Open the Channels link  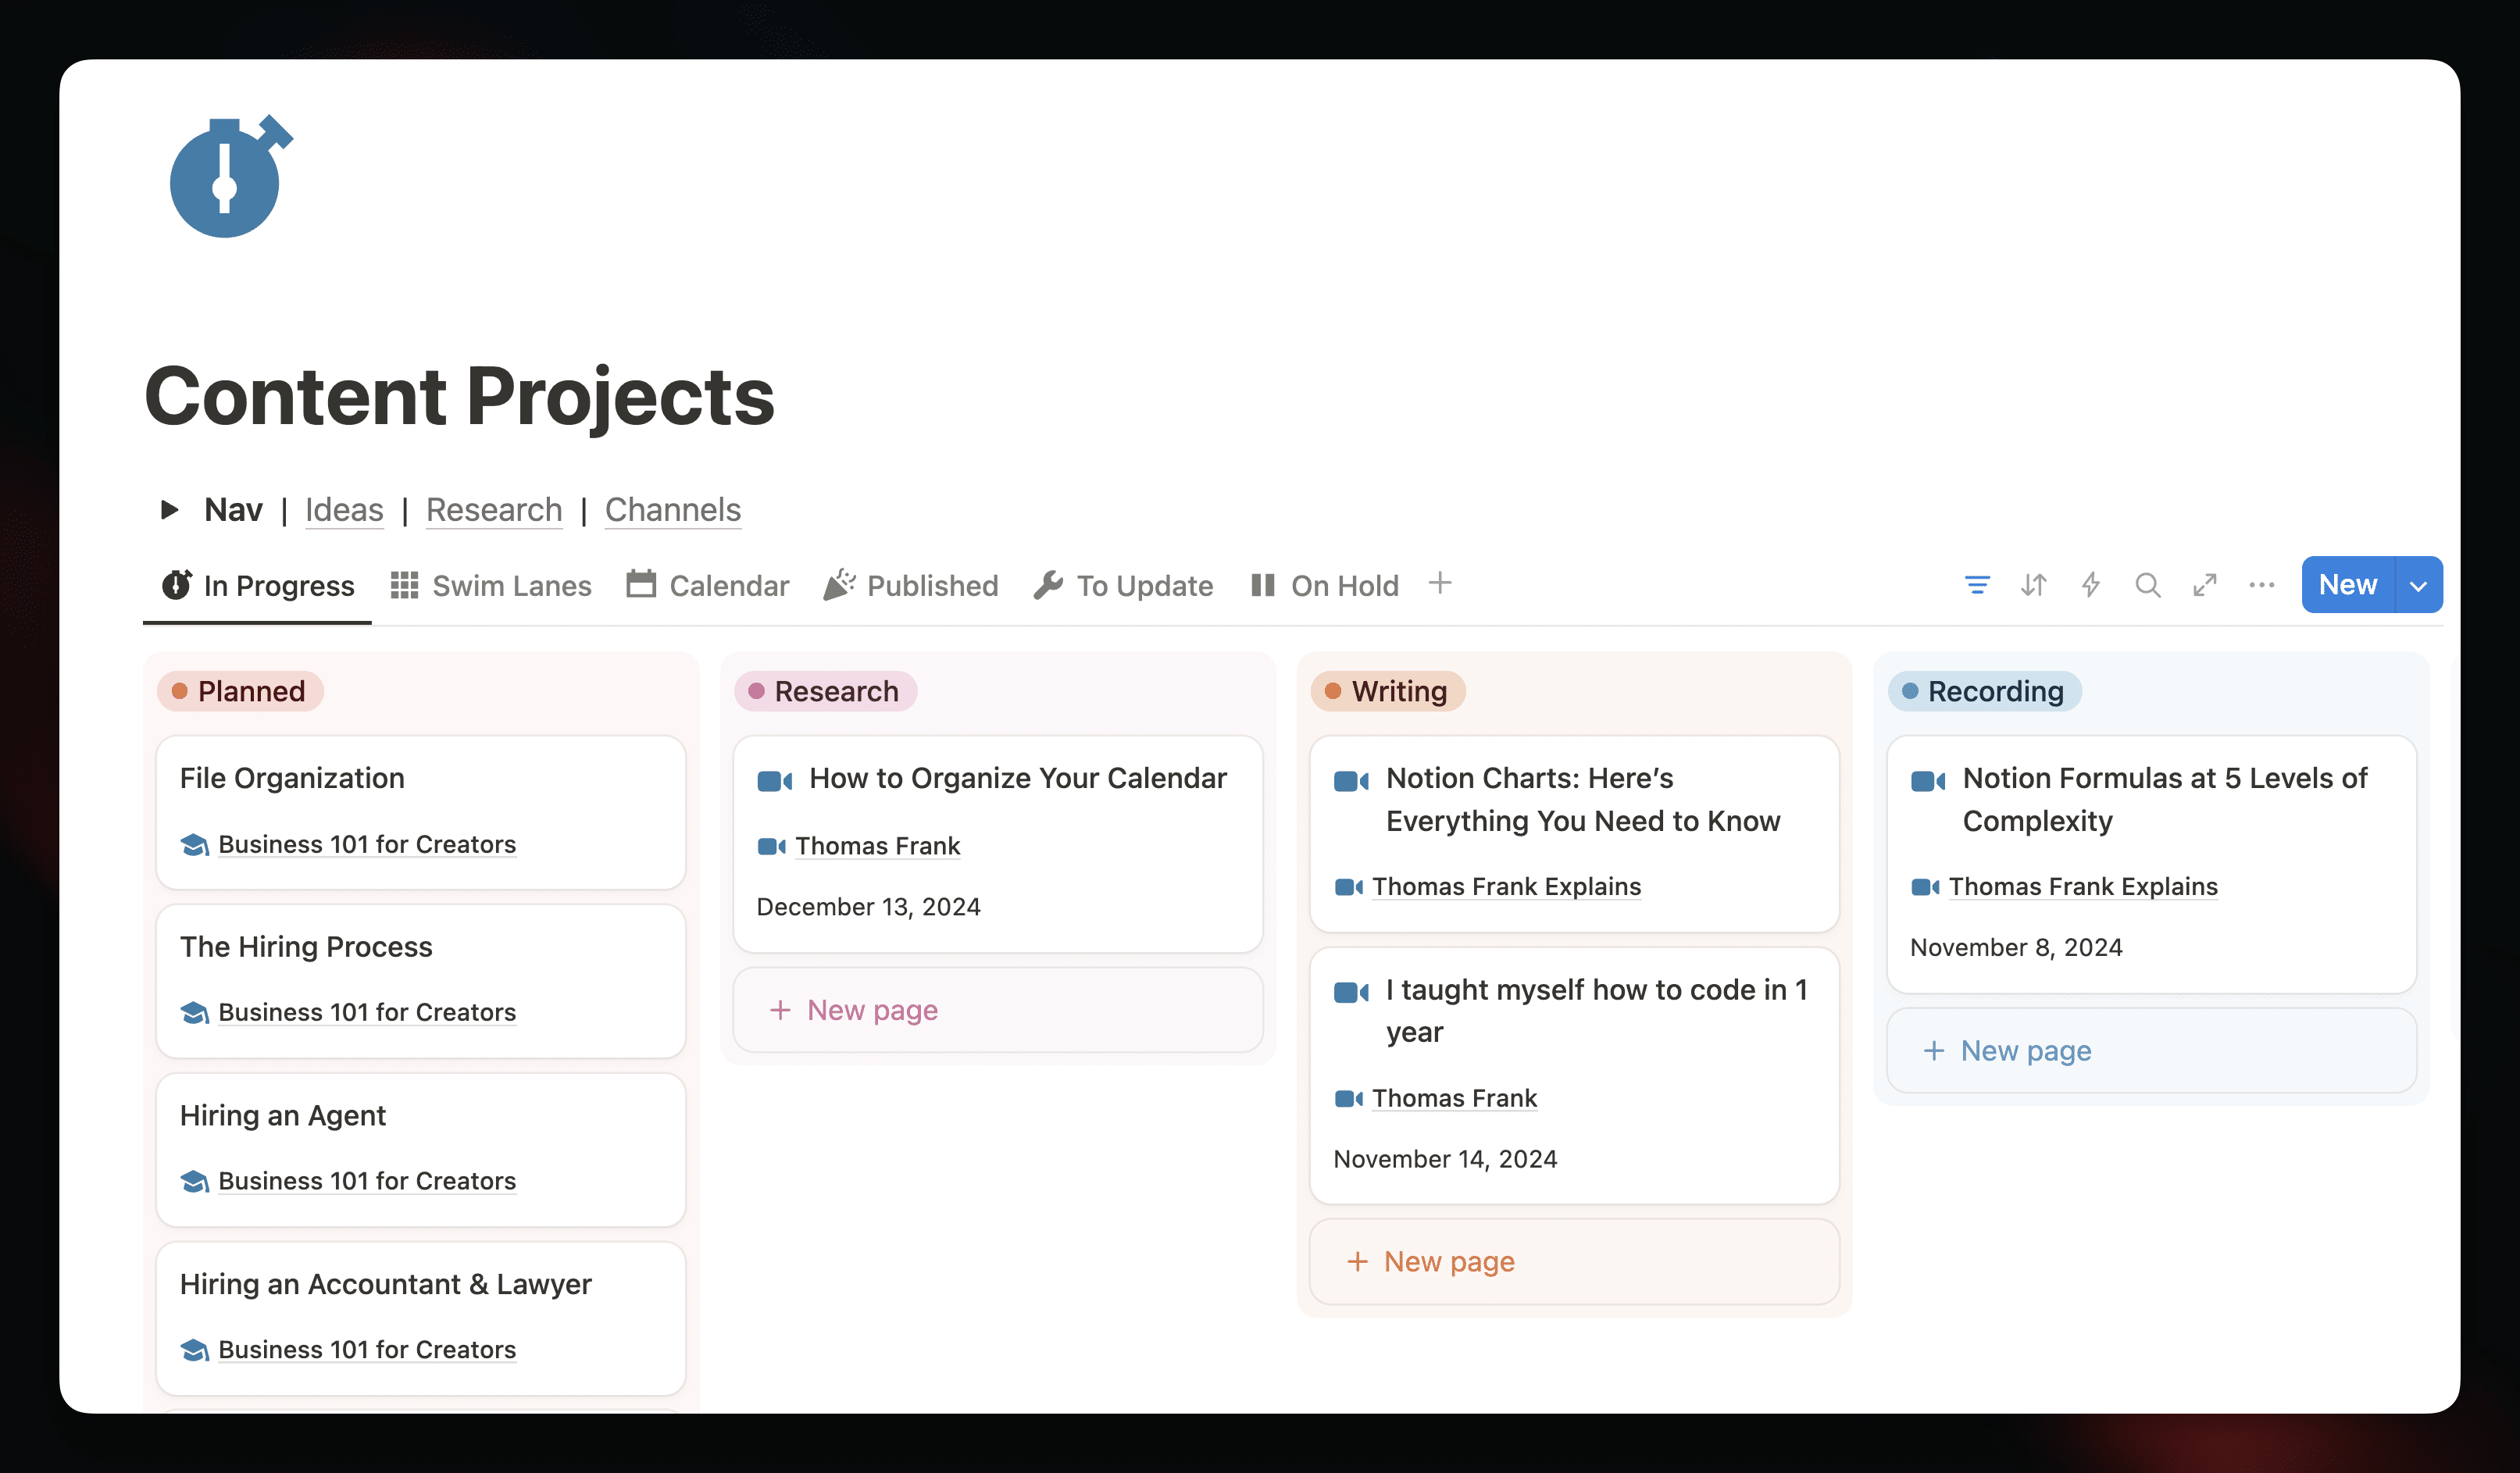coord(673,510)
